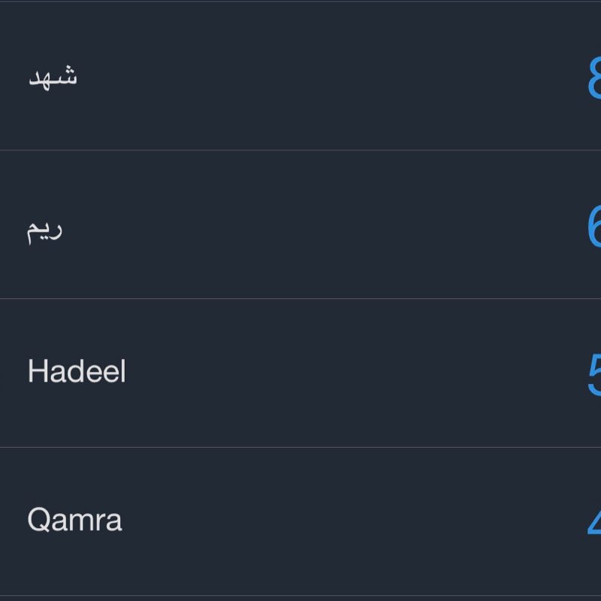This screenshot has height=601, width=601.
Task: Select the Hadeel row
Action: (300, 370)
